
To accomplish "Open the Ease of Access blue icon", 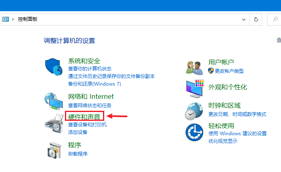I will [x=194, y=132].
